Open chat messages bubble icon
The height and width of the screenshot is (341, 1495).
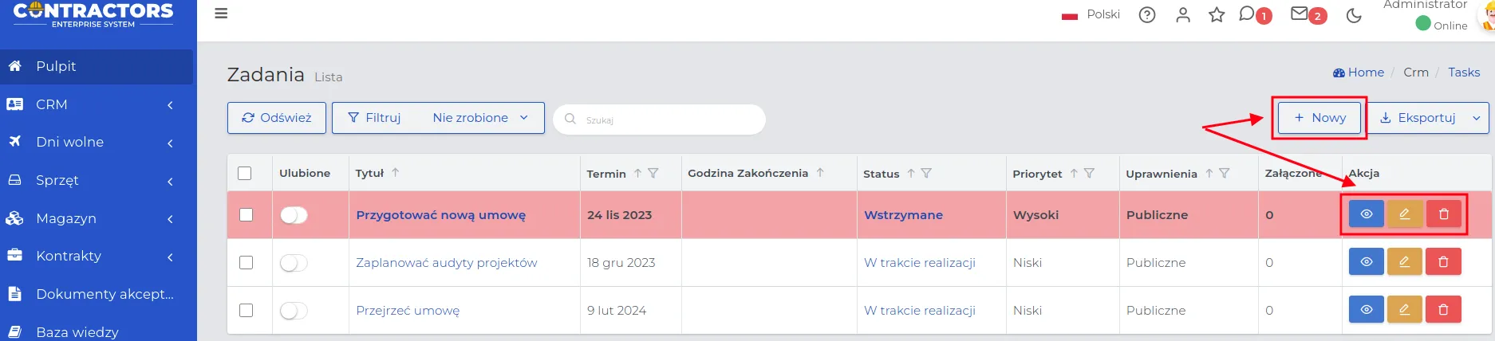point(1248,14)
